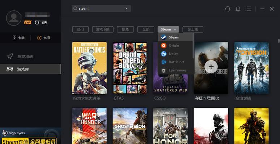The width and height of the screenshot is (280, 144).
Task: Open the list menu icon
Action: (x=248, y=9)
